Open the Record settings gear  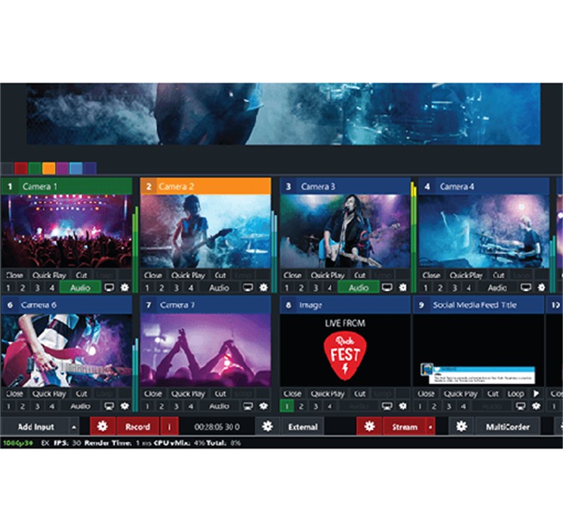click(x=102, y=426)
